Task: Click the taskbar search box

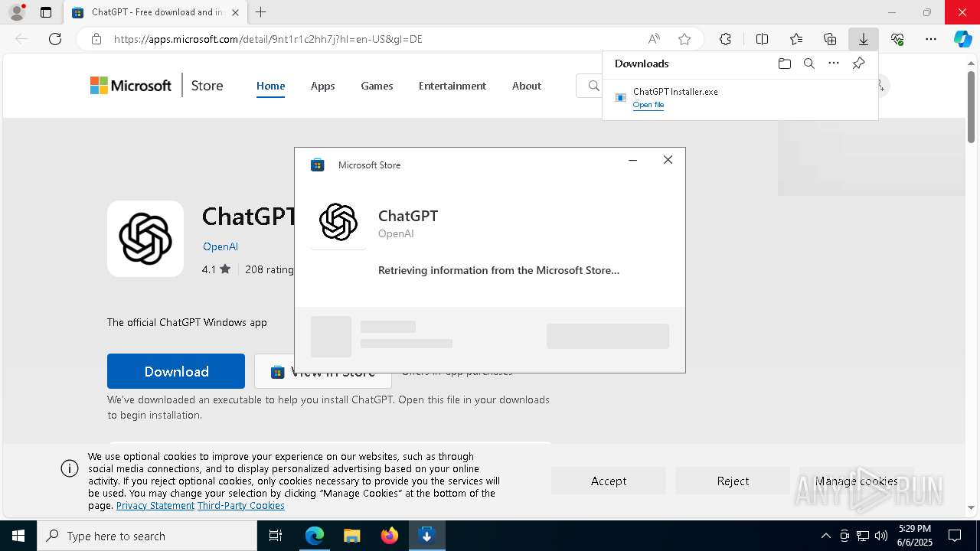Action: pos(147,536)
